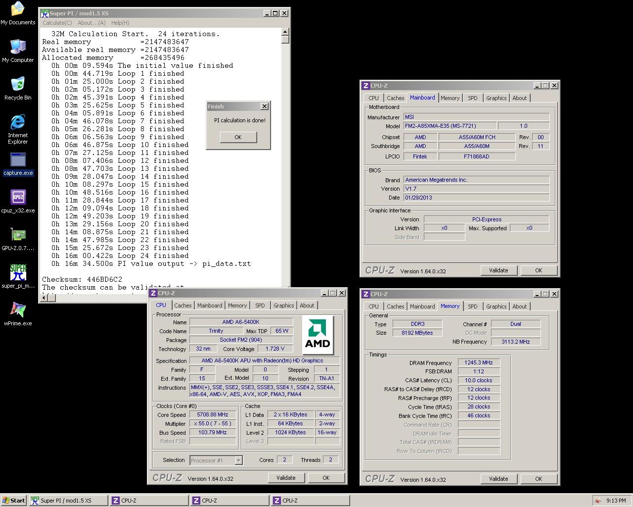Open the Processor #1 selection dropdown
Screen dimensions: 633x507
[x=216, y=460]
